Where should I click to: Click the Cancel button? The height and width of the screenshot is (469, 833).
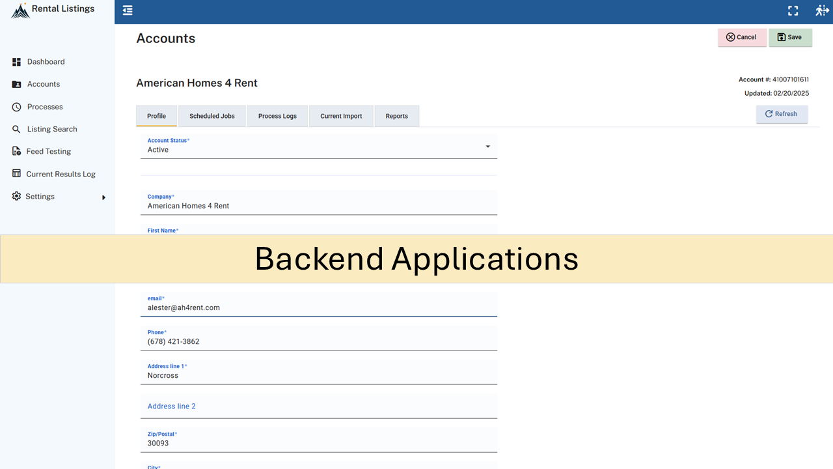point(742,37)
